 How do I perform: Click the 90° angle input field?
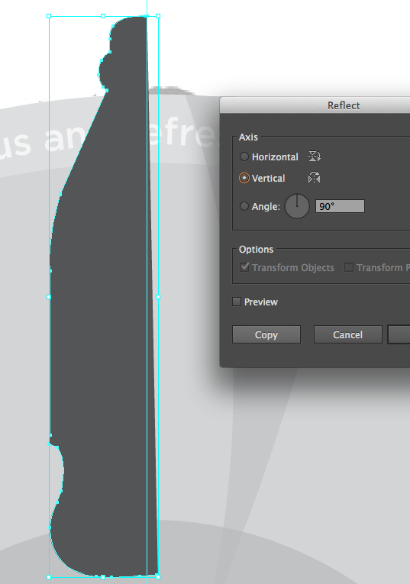(340, 206)
